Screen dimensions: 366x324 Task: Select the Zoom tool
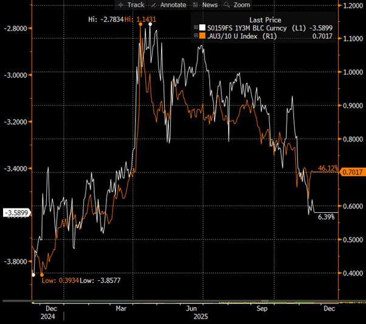(x=237, y=5)
